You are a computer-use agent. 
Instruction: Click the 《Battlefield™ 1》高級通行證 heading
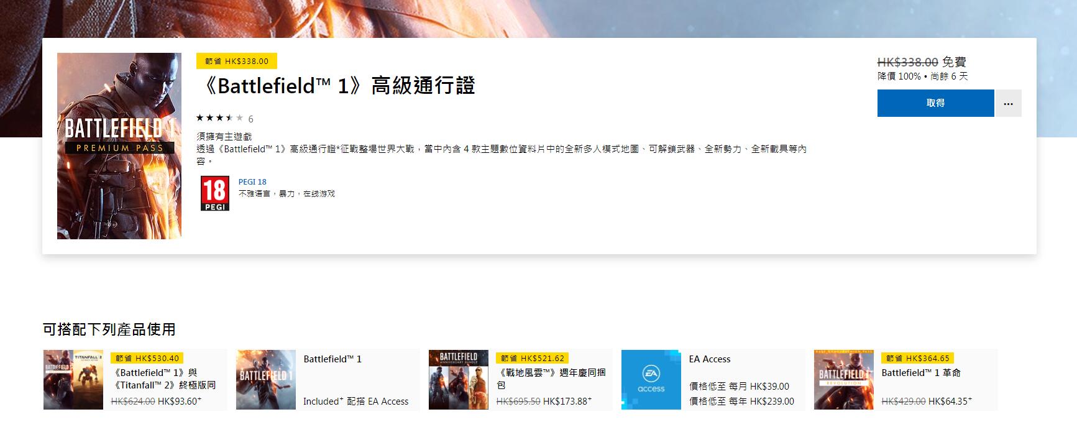(336, 86)
